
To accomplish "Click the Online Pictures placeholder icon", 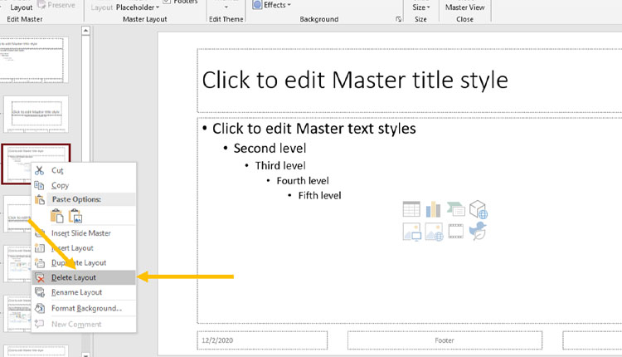I will [x=434, y=232].
